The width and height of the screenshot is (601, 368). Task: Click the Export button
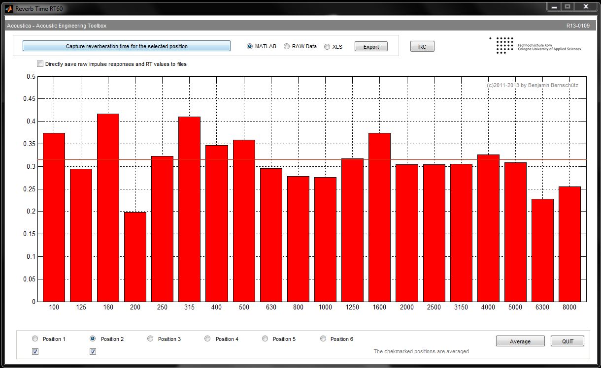click(371, 46)
